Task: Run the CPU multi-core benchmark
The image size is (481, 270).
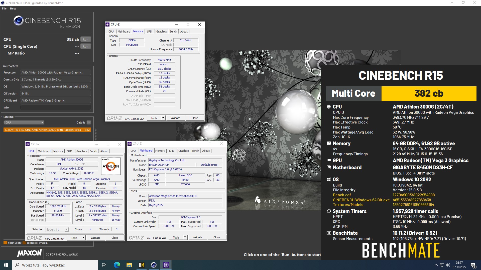Action: [x=86, y=39]
